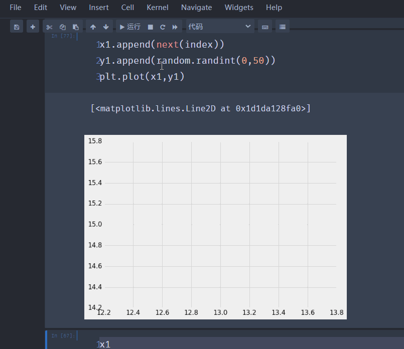Image resolution: width=404 pixels, height=349 pixels.
Task: Click the 12.4 x-axis tick label
Action: [x=133, y=312]
